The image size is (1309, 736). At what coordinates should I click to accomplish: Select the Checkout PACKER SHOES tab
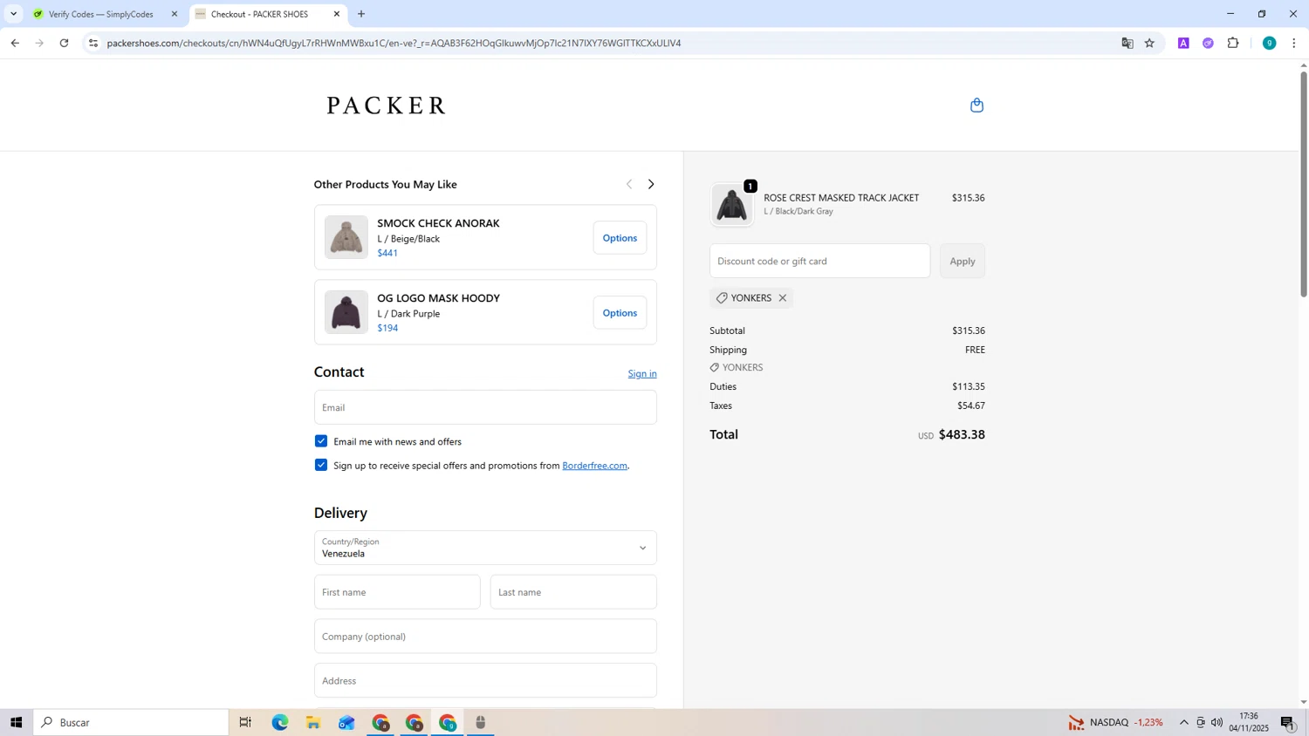click(x=259, y=14)
